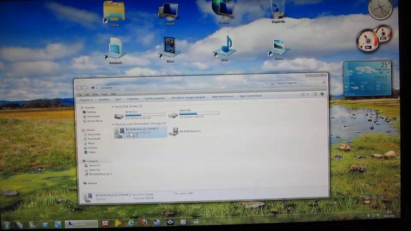Select the BD-ROM Drive (E:) item
The height and width of the screenshot is (231, 411).
coord(140,133)
